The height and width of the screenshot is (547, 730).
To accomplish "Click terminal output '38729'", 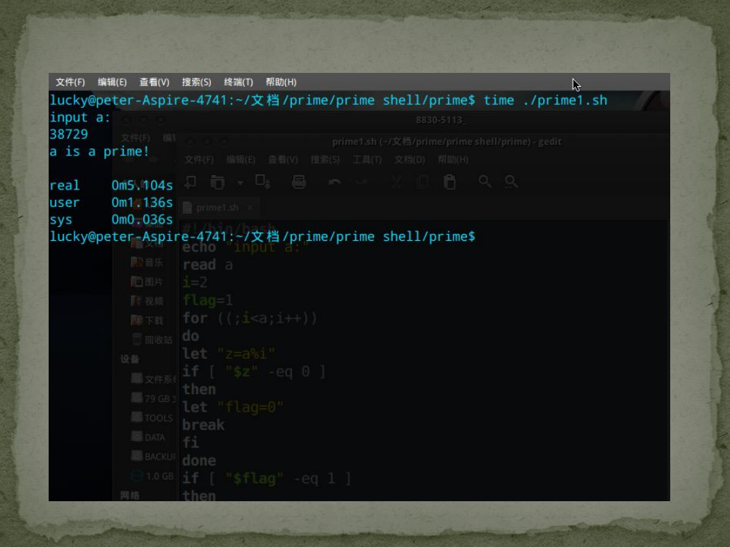I will coord(68,135).
